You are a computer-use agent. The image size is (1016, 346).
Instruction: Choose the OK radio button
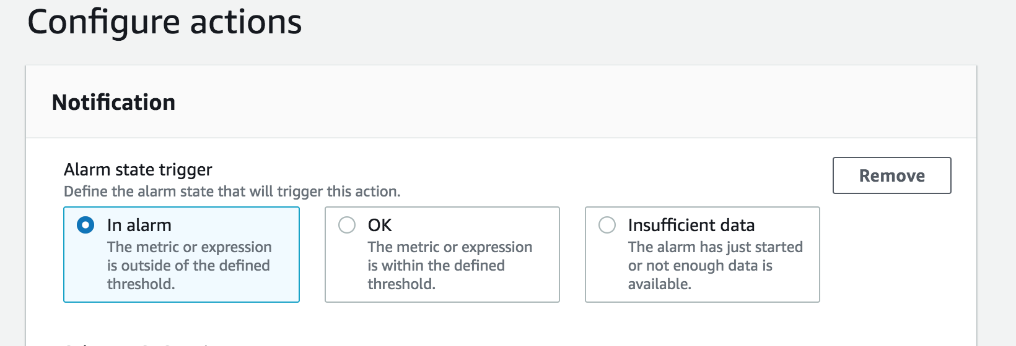[x=347, y=225]
